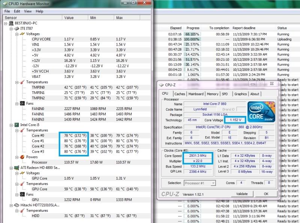Click OK in the CPU-Z window
This screenshot has height=223, width=300.
265,194
